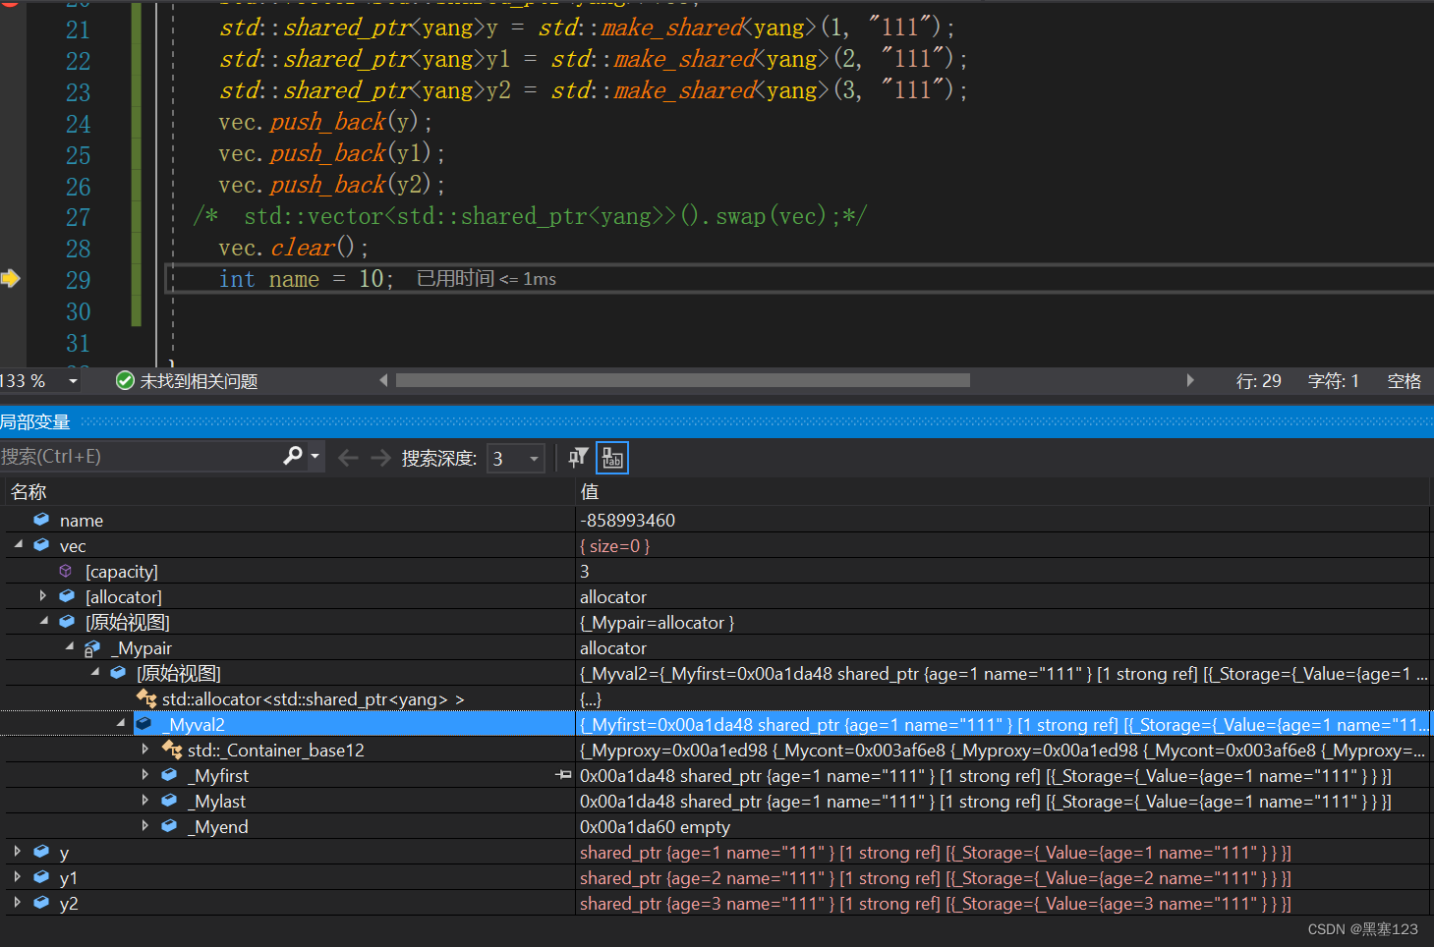Click the shared_ptr age=2 value of y1

click(x=935, y=877)
